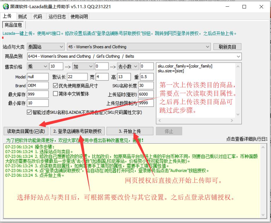This screenshot has width=271, height=223.
Task: Open the 泰国站 site dropdown
Action: tap(46, 47)
